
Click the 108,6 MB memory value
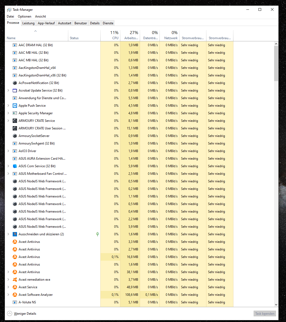click(132, 295)
